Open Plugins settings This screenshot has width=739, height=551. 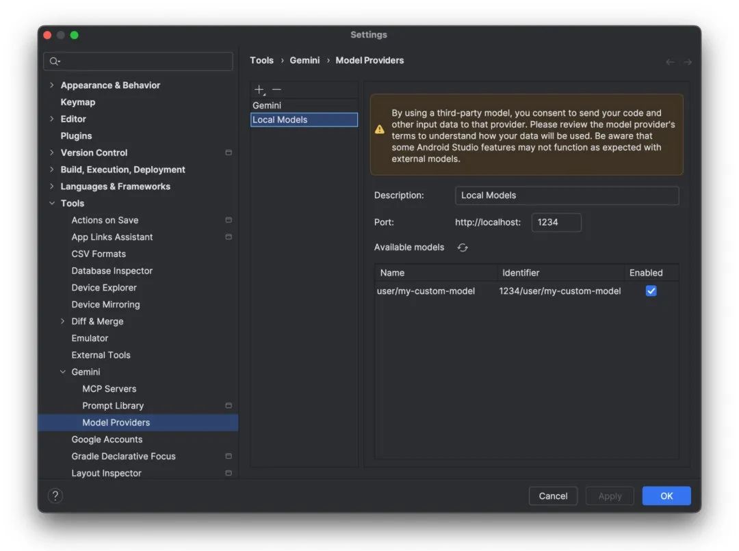[x=76, y=135]
